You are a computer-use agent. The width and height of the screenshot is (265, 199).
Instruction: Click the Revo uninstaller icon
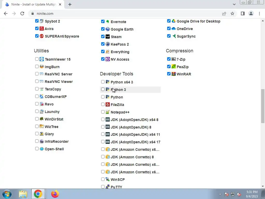coord(42,104)
